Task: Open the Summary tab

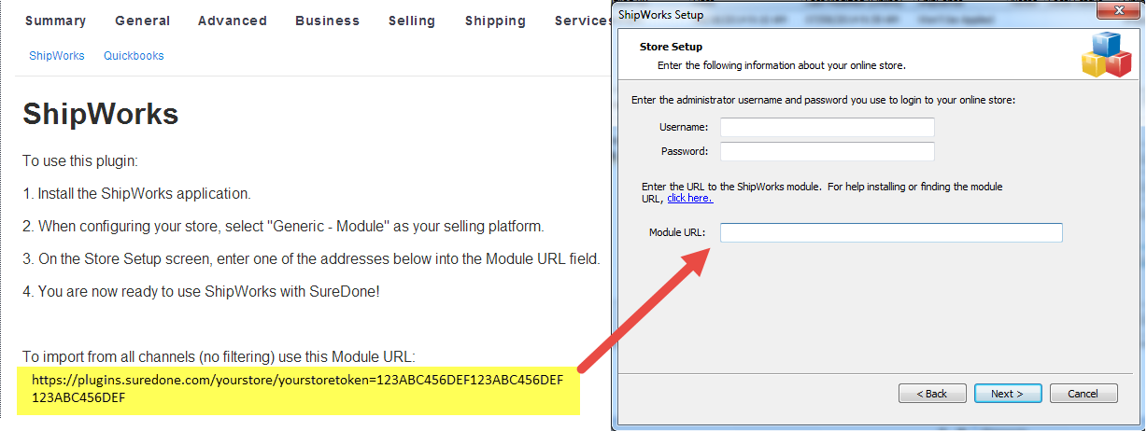Action: 55,21
